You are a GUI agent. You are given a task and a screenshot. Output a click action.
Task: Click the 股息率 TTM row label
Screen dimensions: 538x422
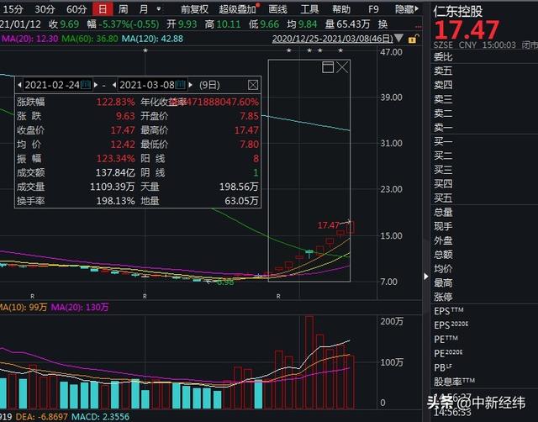pyautogui.click(x=454, y=382)
